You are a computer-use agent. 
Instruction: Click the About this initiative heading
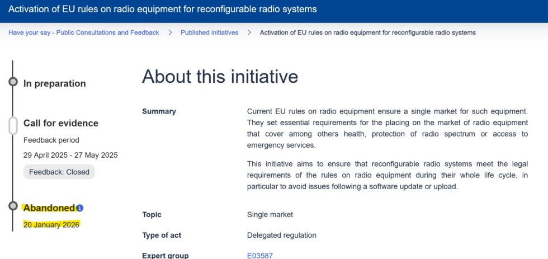point(220,77)
